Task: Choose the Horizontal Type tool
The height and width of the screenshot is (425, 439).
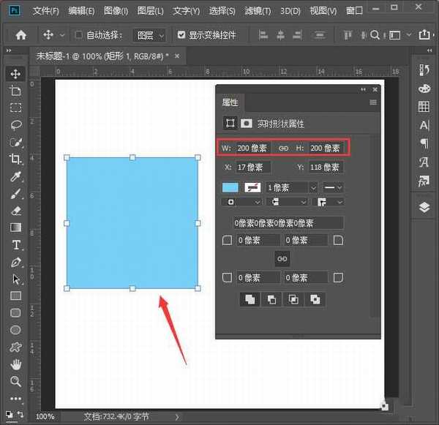Action: coord(15,245)
